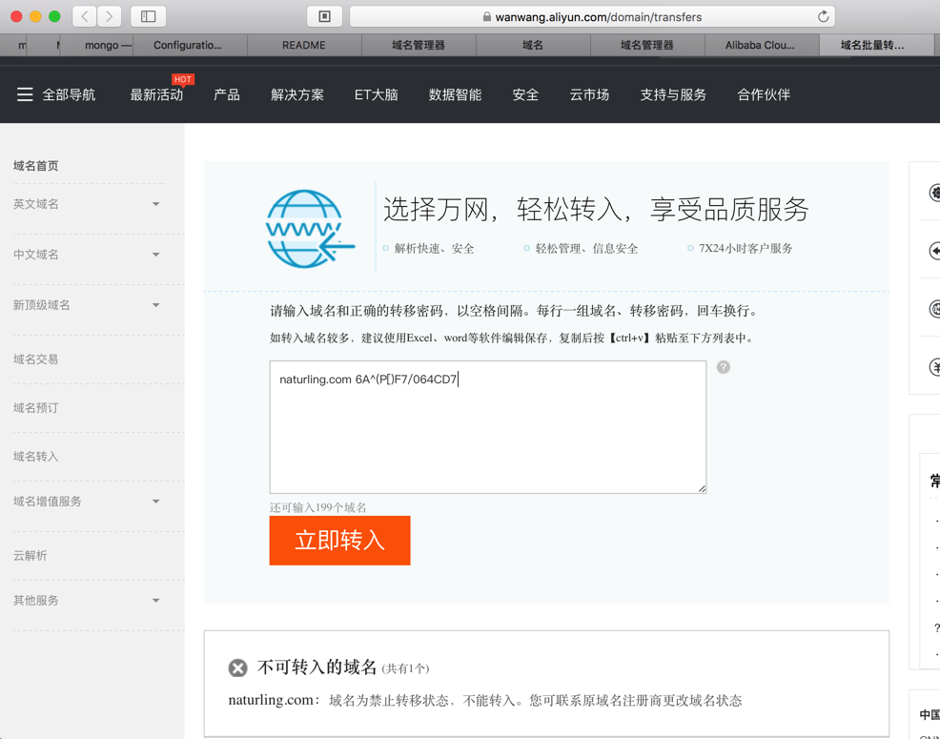Open 安全 in top navigation
The height and width of the screenshot is (739, 940).
tap(525, 94)
